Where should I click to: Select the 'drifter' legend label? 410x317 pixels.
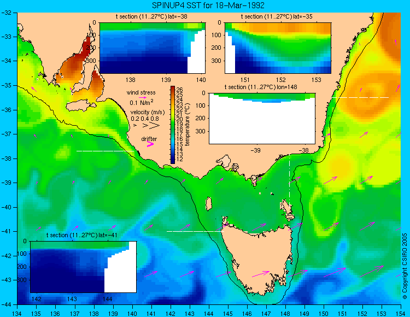(x=149, y=139)
